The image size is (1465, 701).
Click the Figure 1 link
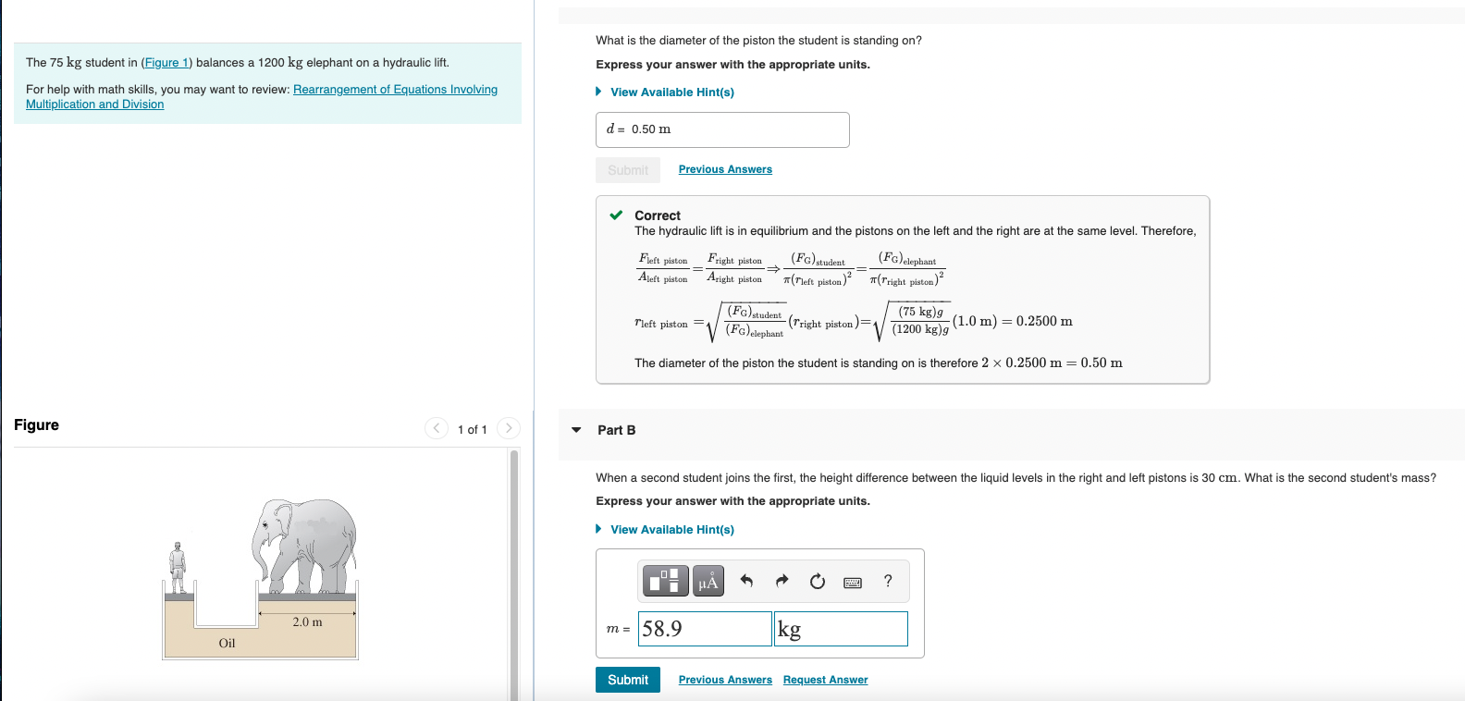(166, 63)
